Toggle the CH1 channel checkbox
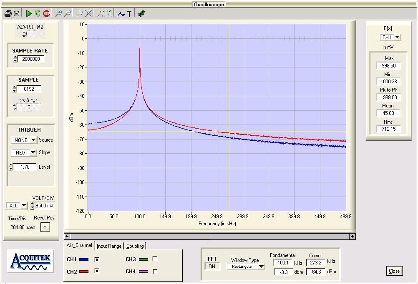 [97, 259]
